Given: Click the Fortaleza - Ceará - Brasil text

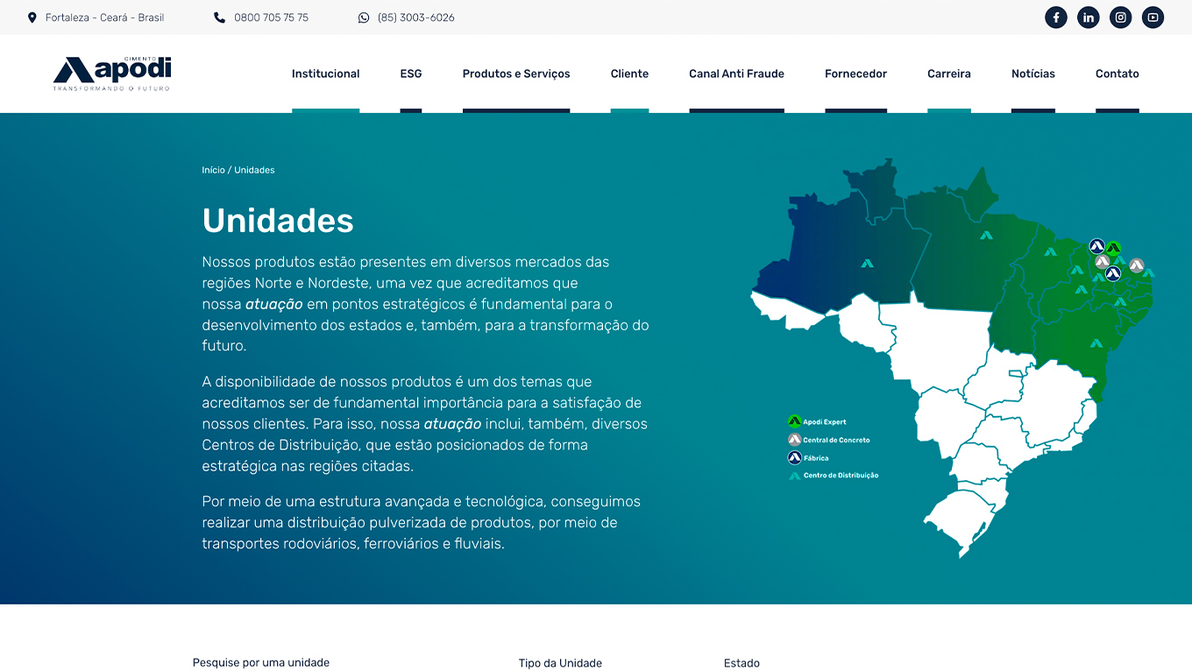Looking at the screenshot, I should (104, 18).
